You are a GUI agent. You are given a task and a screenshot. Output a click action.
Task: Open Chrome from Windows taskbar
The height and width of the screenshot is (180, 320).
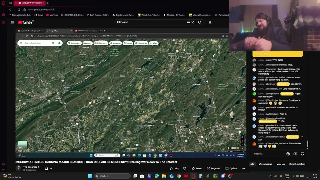(179, 176)
